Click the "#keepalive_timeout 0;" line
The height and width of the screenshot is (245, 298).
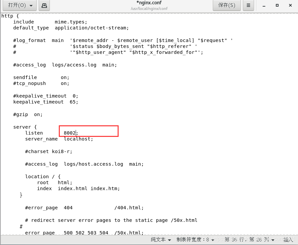46,96
